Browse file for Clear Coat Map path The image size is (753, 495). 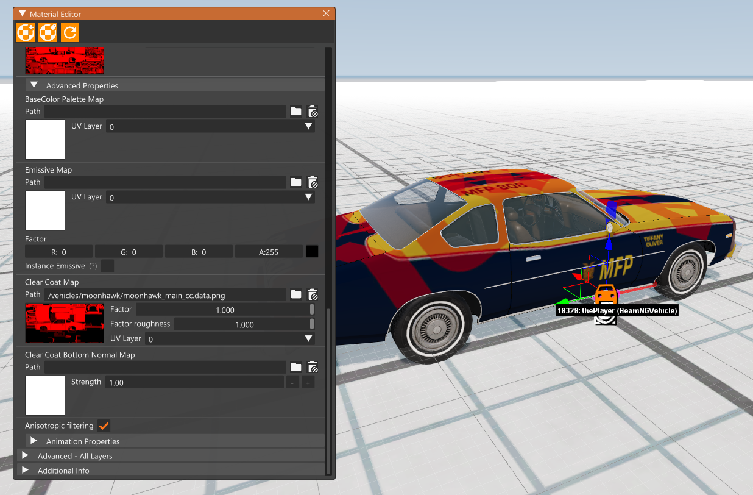(296, 294)
